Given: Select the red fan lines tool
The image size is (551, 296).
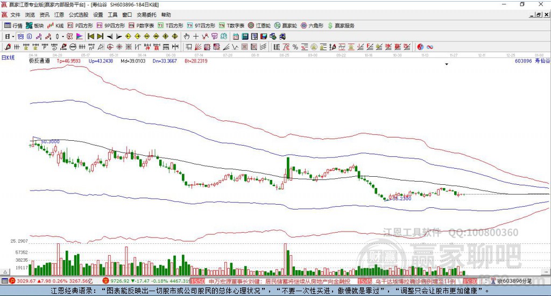Looking at the screenshot, I should pos(198,47).
